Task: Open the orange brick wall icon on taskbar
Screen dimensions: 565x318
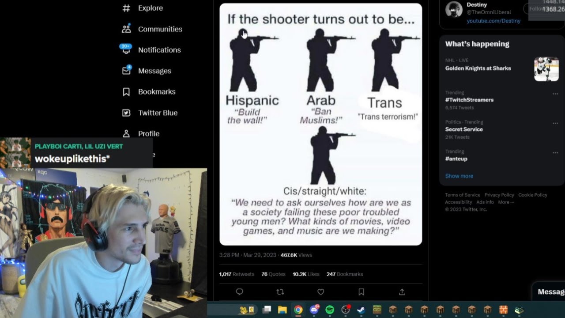Action: point(504,310)
